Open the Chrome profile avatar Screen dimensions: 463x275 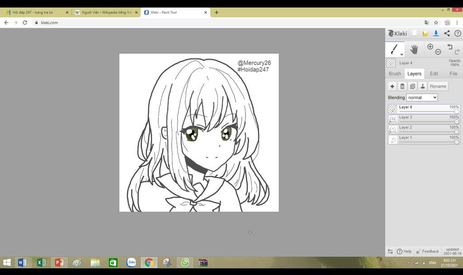[x=447, y=23]
